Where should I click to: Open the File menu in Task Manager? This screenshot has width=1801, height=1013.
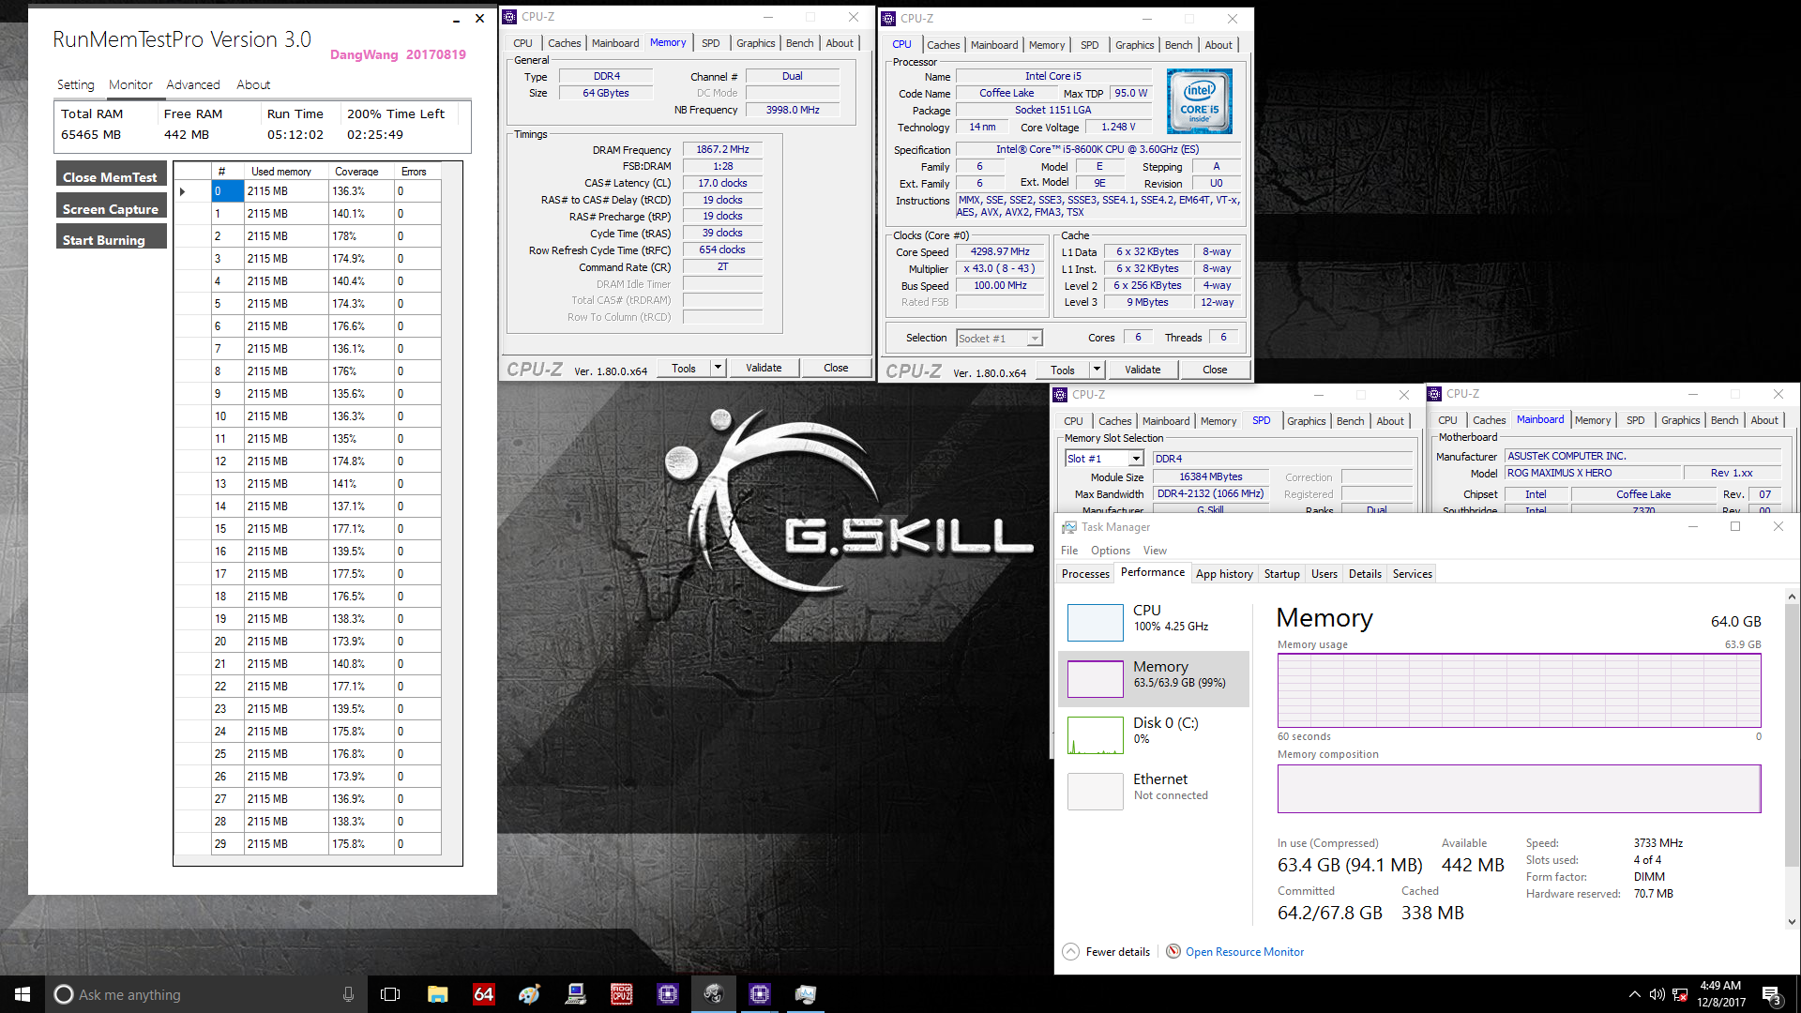click(x=1069, y=551)
